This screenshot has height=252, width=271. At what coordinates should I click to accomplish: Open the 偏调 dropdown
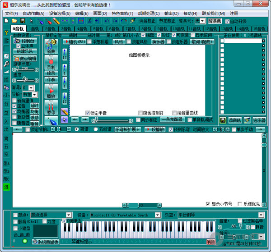coord(31,88)
